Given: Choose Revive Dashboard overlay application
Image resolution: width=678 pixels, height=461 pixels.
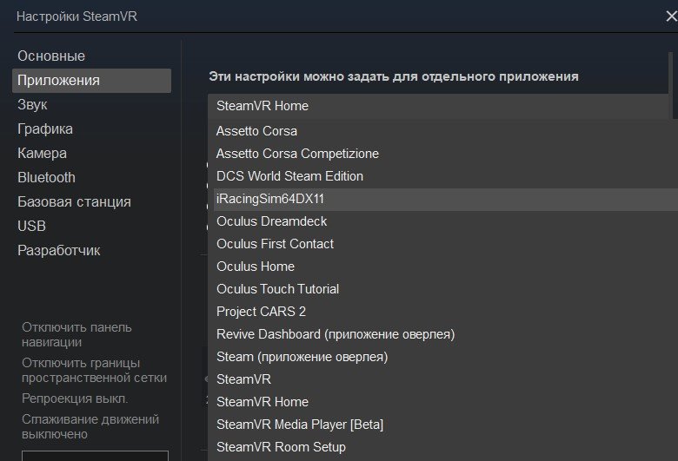Looking at the screenshot, I should pos(335,334).
